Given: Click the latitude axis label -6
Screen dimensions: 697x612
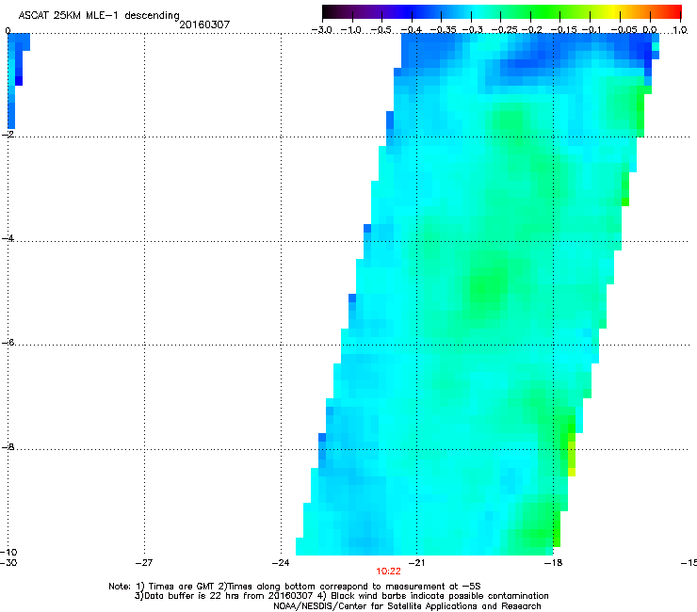Looking at the screenshot, I should click(8, 343).
